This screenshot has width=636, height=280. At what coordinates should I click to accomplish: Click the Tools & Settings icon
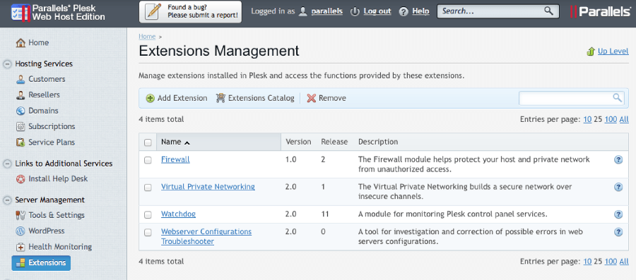click(x=20, y=215)
